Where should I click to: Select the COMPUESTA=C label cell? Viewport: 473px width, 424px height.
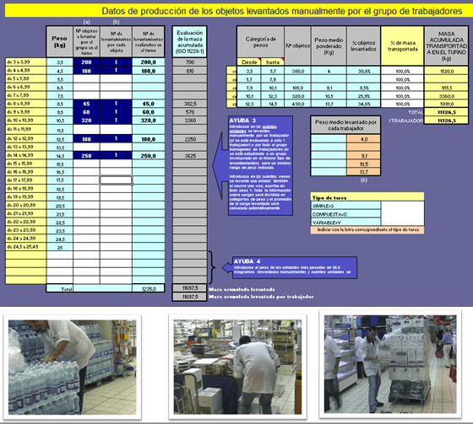click(345, 214)
